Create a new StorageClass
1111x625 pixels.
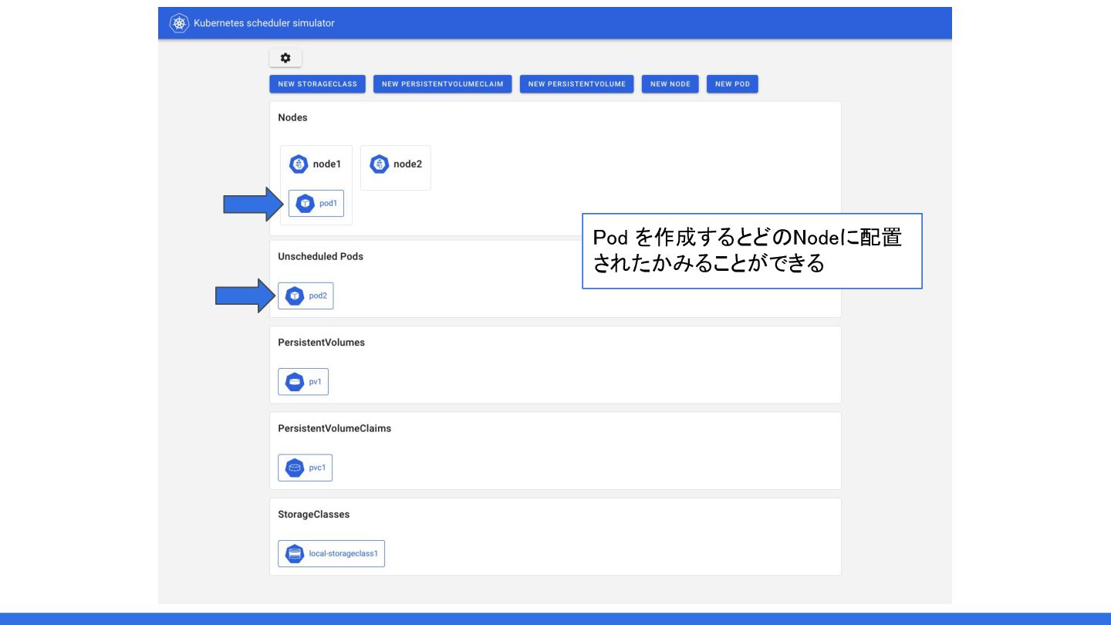(318, 84)
